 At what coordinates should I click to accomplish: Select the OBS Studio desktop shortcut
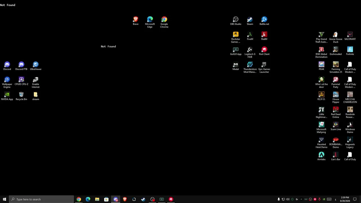pos(235,21)
